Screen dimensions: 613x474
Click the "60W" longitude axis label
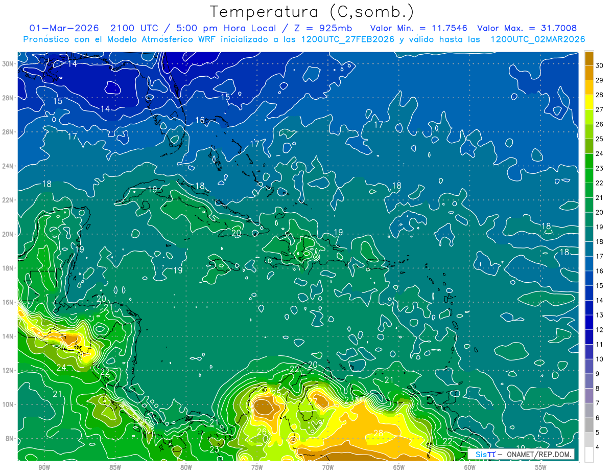tap(470, 467)
